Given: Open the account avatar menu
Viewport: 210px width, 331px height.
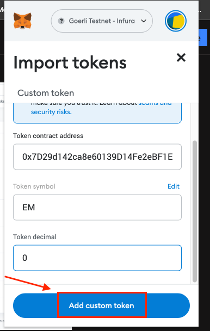Looking at the screenshot, I should pos(176,21).
